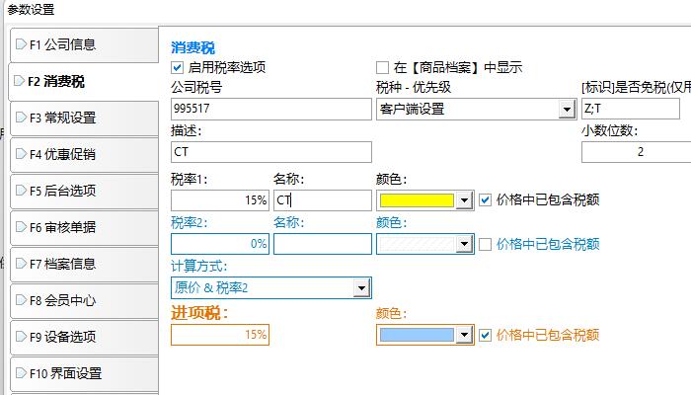This screenshot has width=691, height=395.
Task: Toggle 进项税 价格中已包含税额 checkbox
Action: coord(485,336)
